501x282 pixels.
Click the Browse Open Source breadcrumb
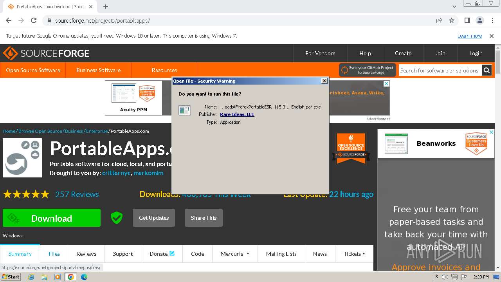(x=40, y=131)
